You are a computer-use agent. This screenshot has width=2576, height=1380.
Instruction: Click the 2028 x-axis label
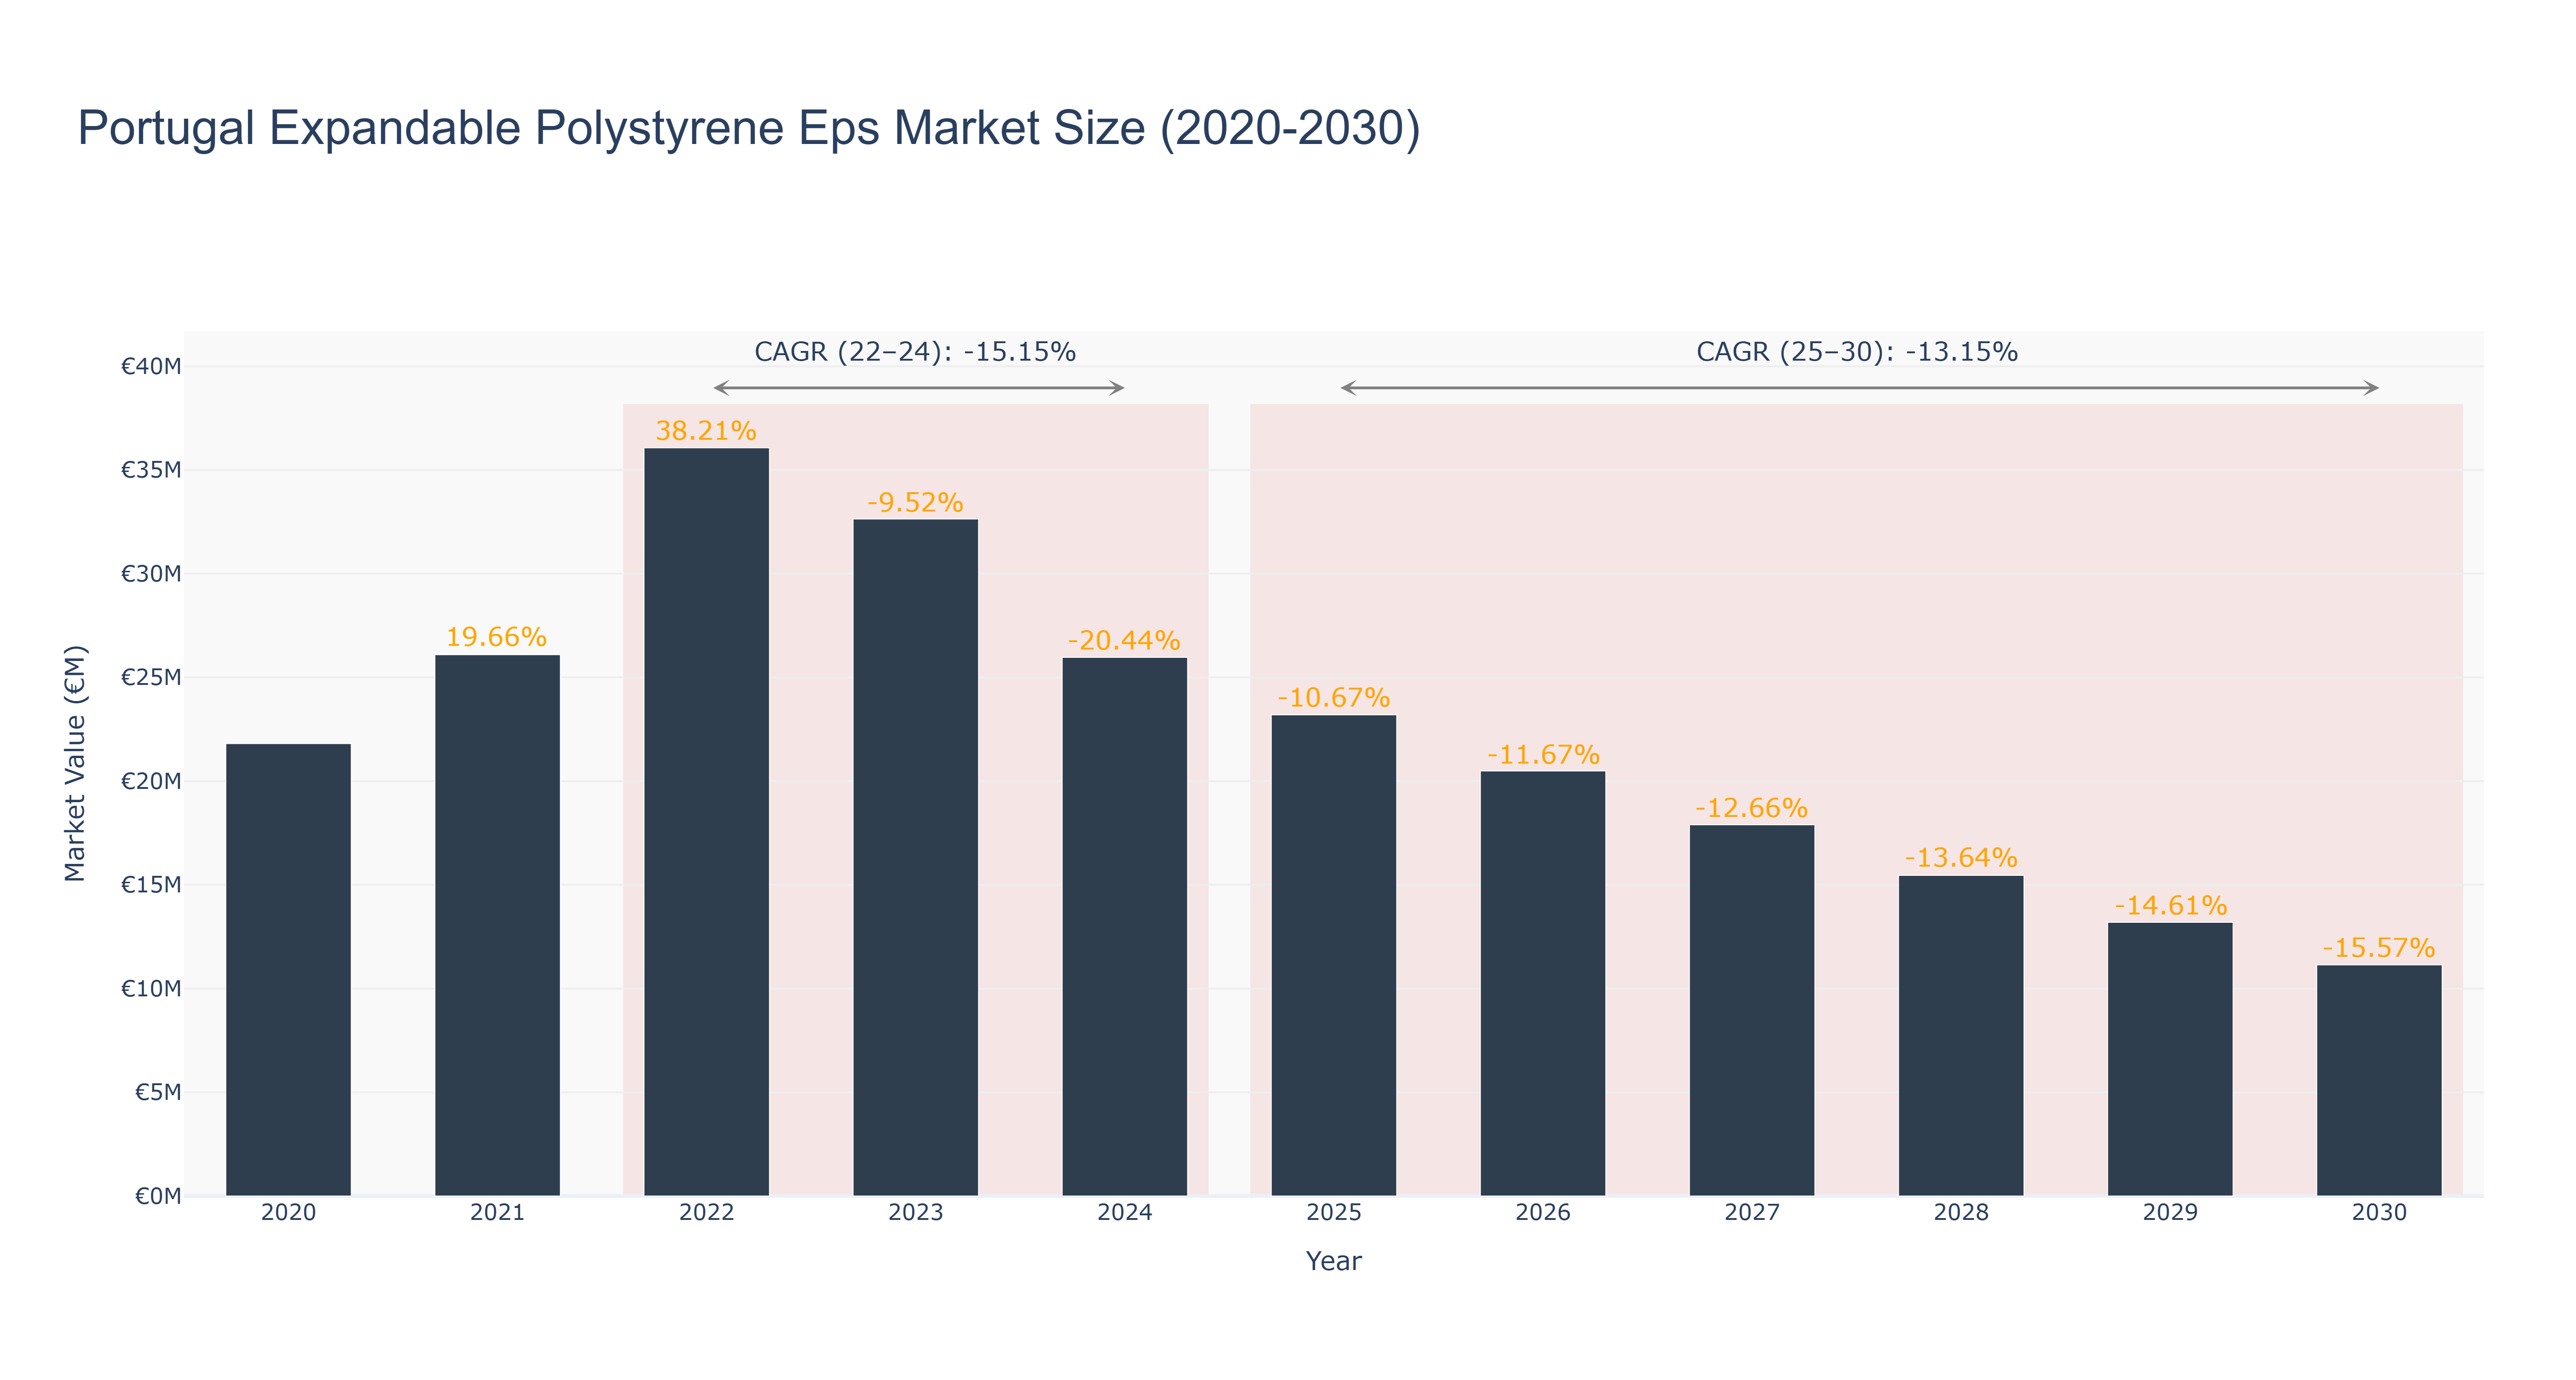click(x=1960, y=1213)
